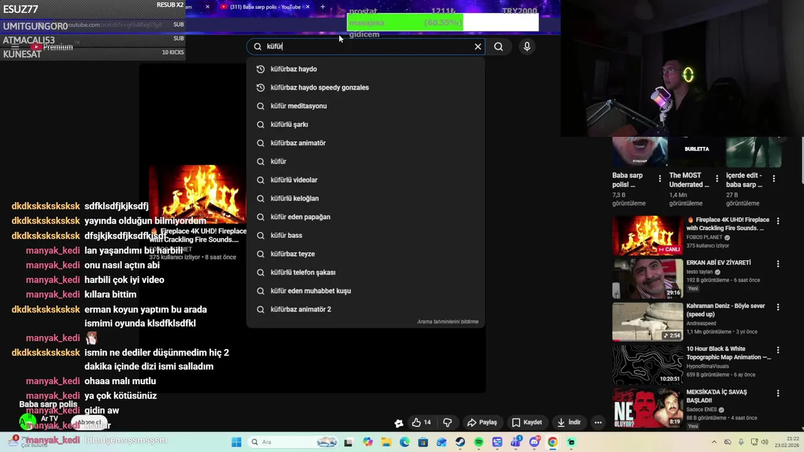Open options for "The MOST Underrated" short

717,179
